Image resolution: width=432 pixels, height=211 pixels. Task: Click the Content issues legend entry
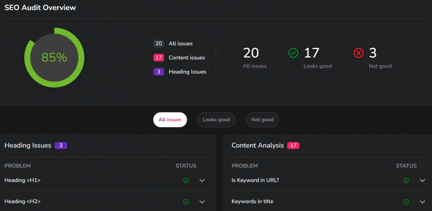coord(187,58)
